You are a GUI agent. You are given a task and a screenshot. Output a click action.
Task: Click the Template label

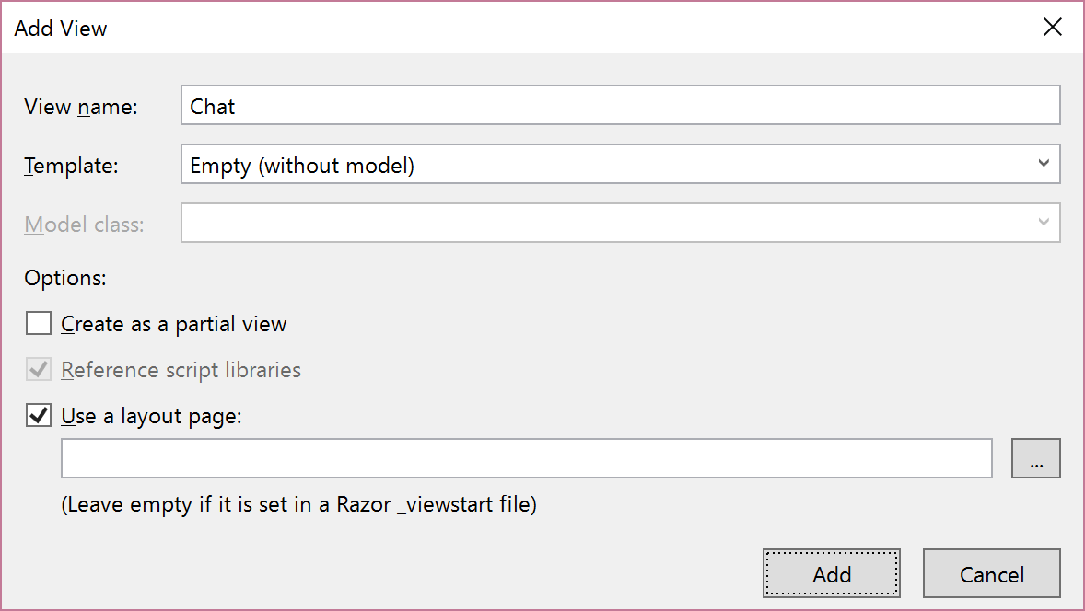tap(71, 166)
